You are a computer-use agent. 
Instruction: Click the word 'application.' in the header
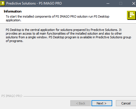[14, 20]
